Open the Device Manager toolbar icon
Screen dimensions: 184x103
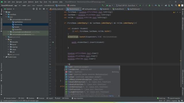(169, 5)
